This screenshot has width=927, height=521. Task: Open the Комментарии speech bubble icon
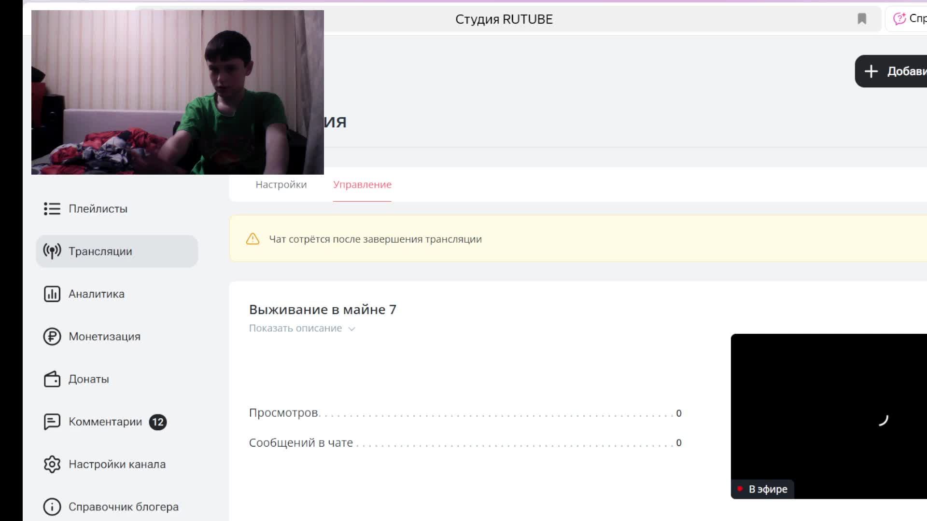pos(52,422)
